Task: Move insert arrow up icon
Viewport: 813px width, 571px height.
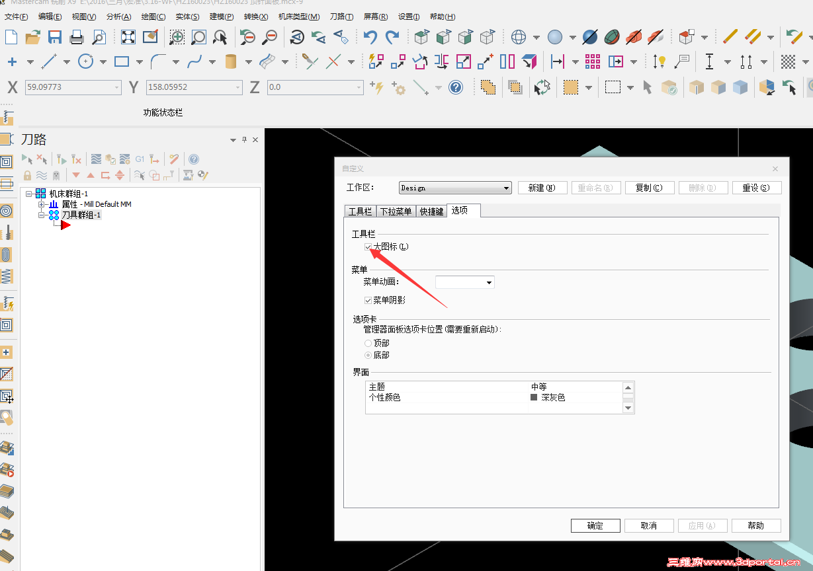Action: pyautogui.click(x=91, y=175)
